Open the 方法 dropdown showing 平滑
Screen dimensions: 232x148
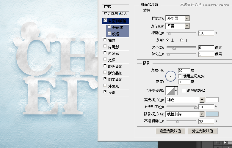[178, 26]
